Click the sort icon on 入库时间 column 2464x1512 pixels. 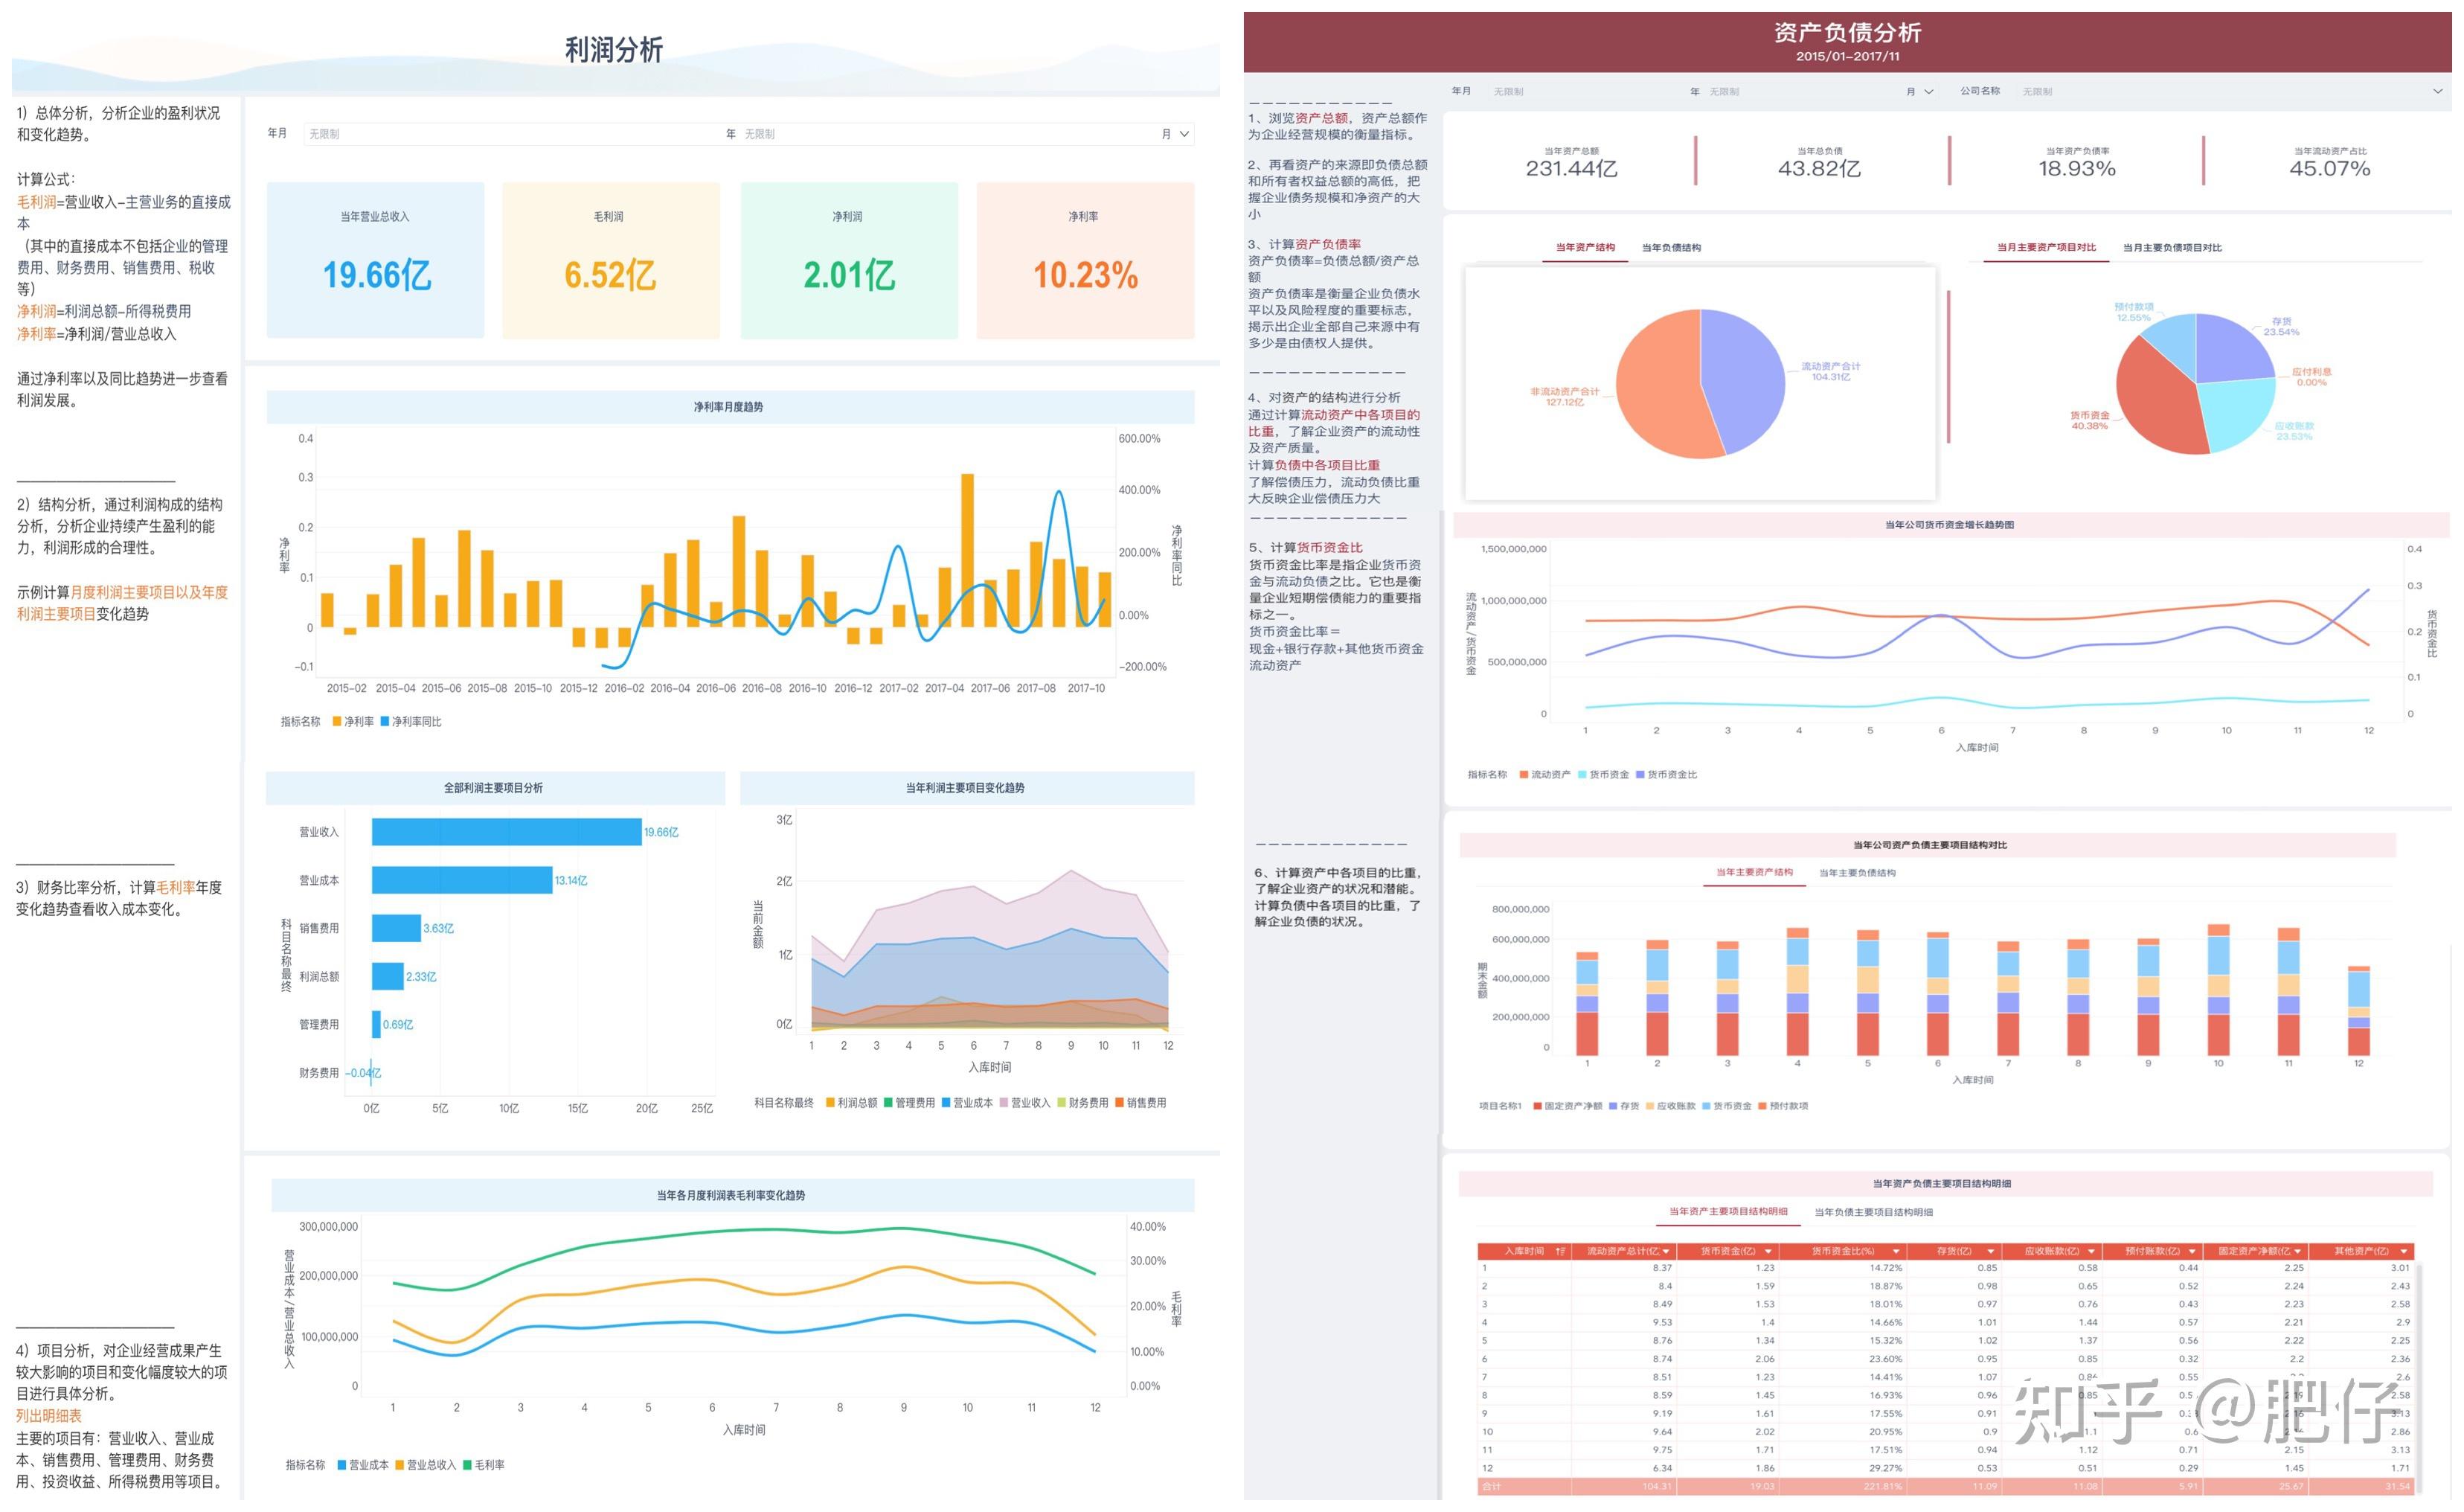point(1561,1251)
